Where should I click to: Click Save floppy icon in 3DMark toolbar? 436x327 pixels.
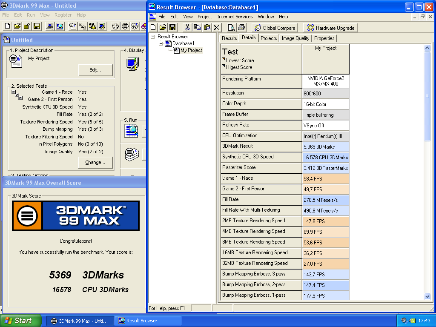coord(37,26)
